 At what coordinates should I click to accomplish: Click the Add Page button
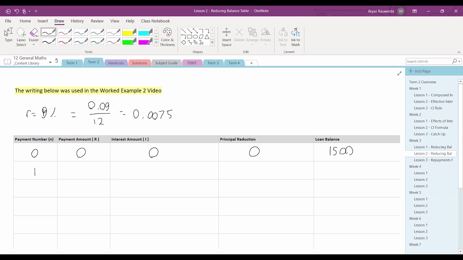pyautogui.click(x=420, y=71)
